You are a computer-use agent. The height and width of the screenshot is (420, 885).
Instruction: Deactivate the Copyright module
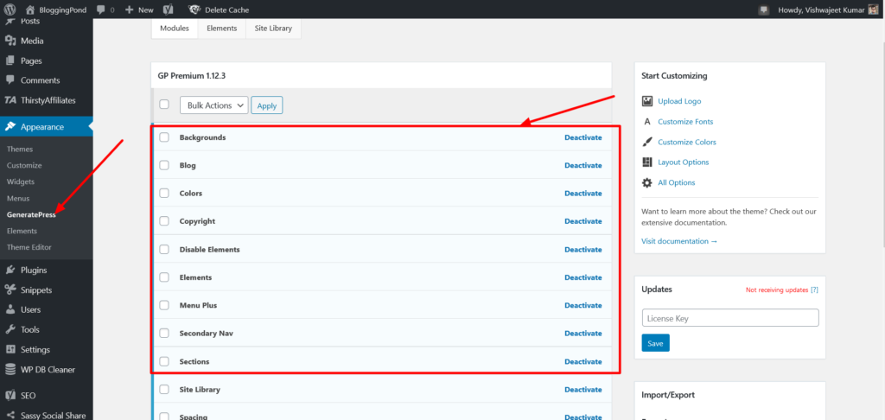click(x=583, y=221)
